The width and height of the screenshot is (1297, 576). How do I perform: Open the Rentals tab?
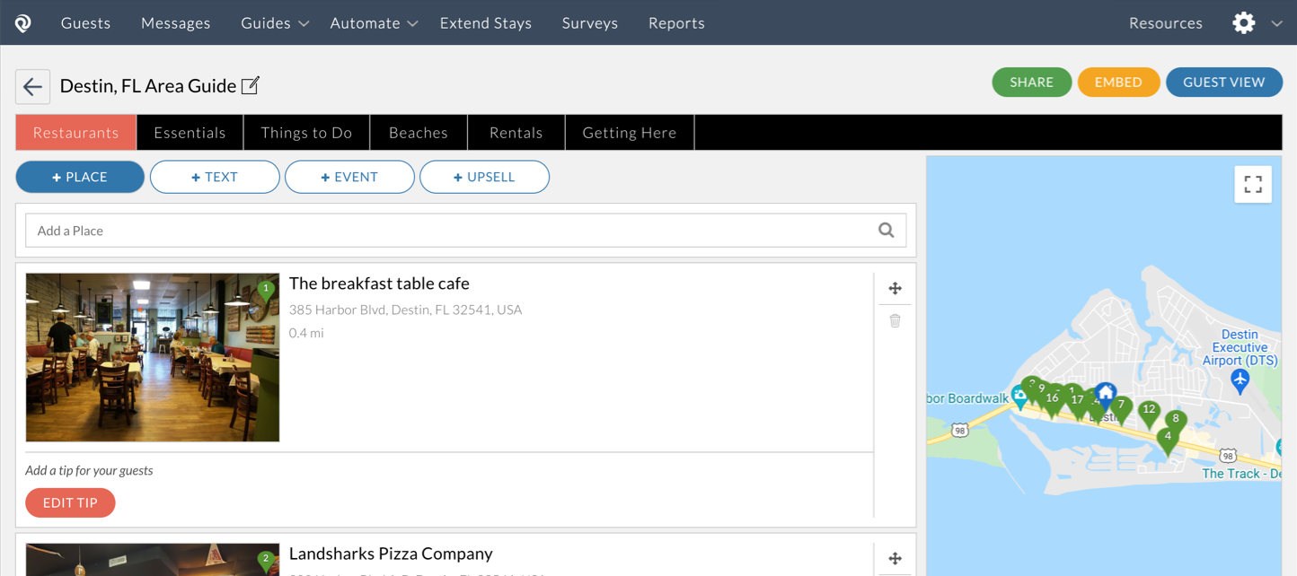(x=516, y=133)
